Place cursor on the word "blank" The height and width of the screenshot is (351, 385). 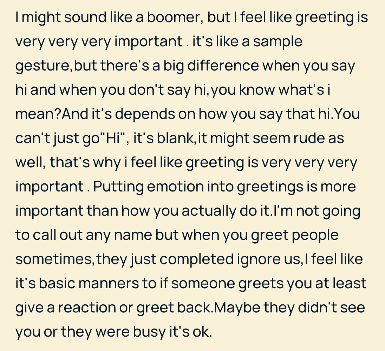(175, 138)
